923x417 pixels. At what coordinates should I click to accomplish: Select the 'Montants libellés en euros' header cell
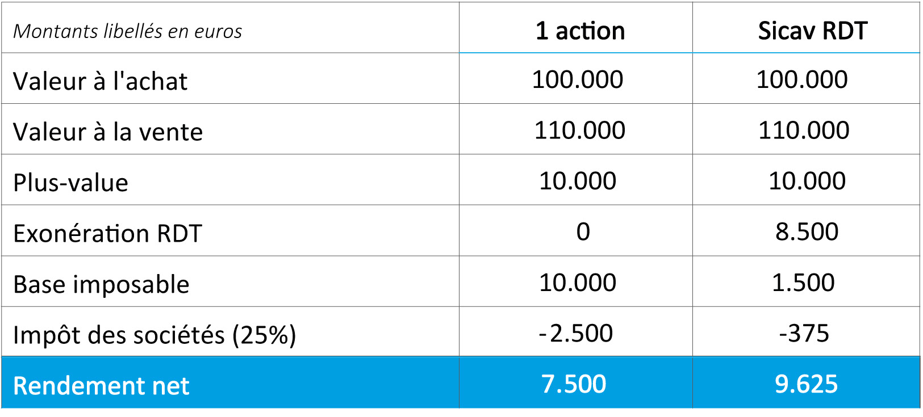(x=127, y=31)
